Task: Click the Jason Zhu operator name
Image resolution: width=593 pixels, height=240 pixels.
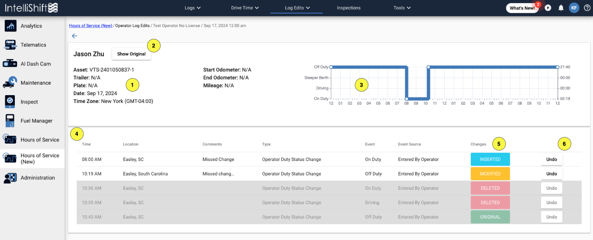Action: 89,54
